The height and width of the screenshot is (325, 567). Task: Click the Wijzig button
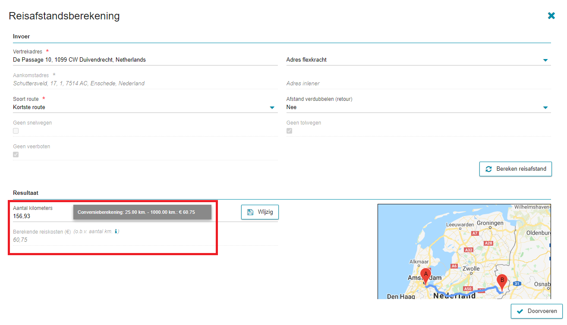pyautogui.click(x=260, y=212)
